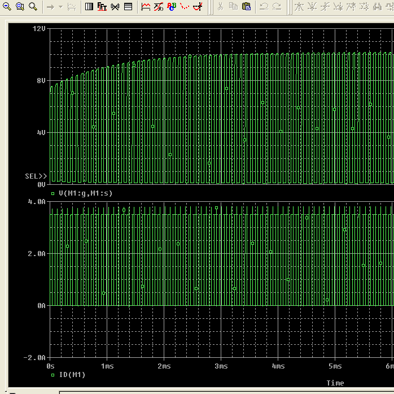The height and width of the screenshot is (394, 394).
Task: Toggle Log X Axis vertical bars icon
Action: (x=89, y=7)
